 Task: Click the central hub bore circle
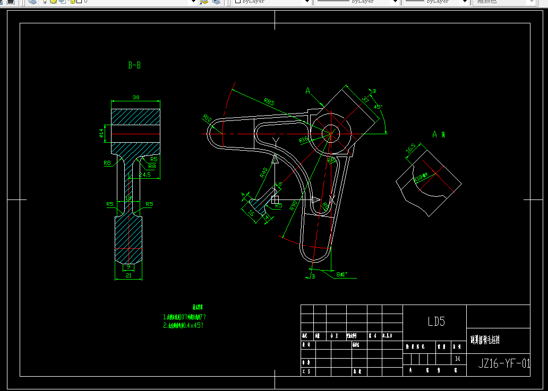(x=331, y=133)
